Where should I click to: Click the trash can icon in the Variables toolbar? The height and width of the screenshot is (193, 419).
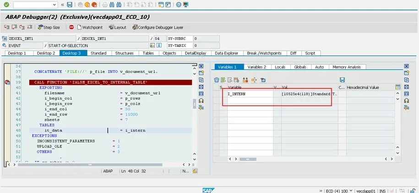pyautogui.click(x=217, y=80)
